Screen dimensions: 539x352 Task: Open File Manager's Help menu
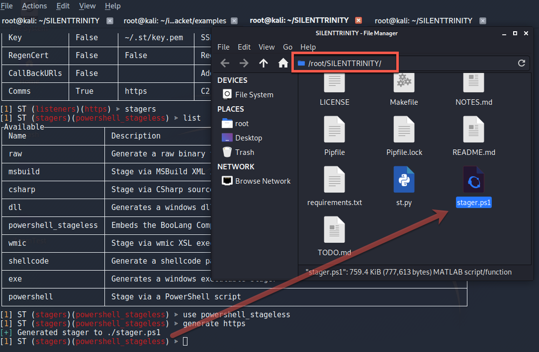point(308,47)
